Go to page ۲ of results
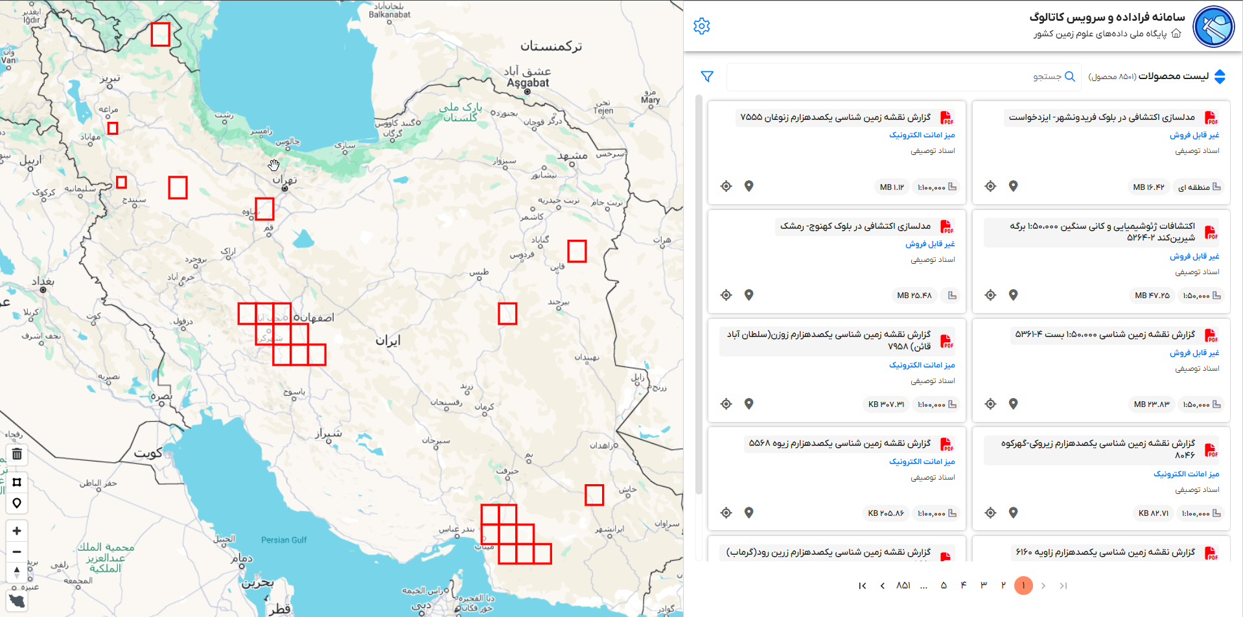The width and height of the screenshot is (1243, 617). (x=1003, y=585)
